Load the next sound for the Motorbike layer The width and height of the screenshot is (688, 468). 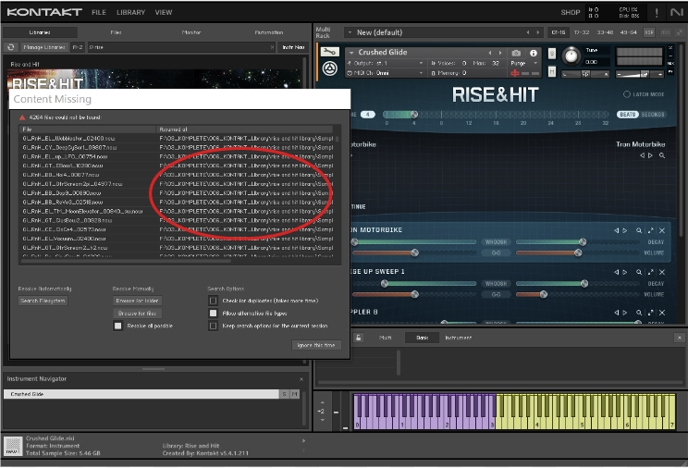[x=625, y=230]
